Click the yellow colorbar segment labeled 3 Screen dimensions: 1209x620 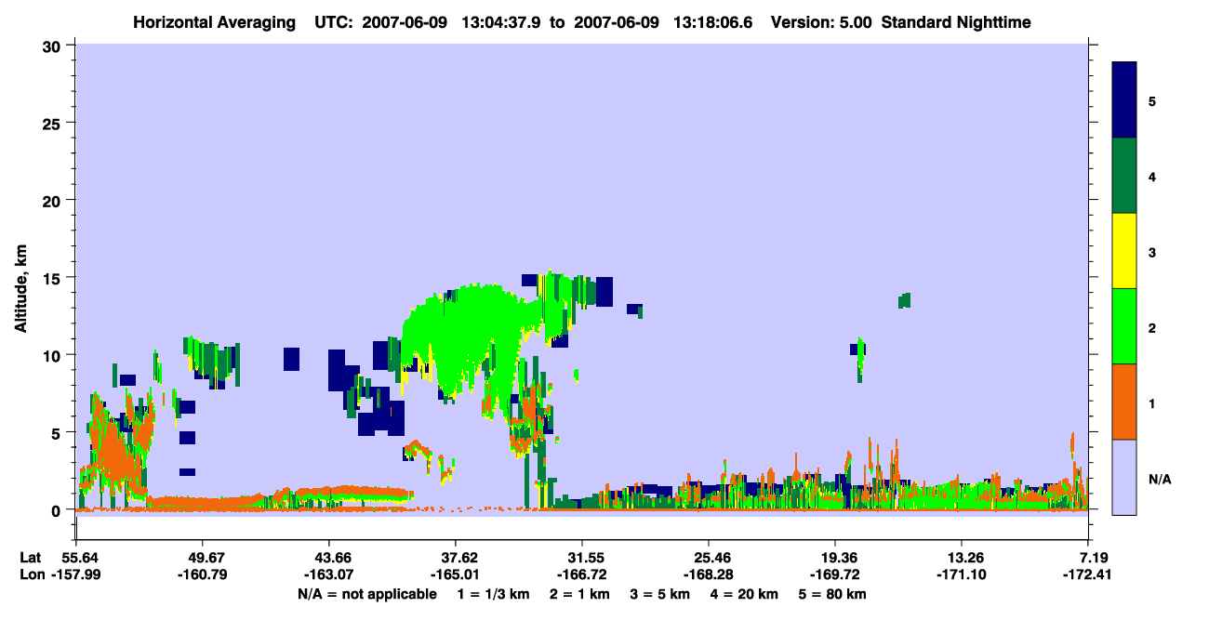(x=1124, y=251)
